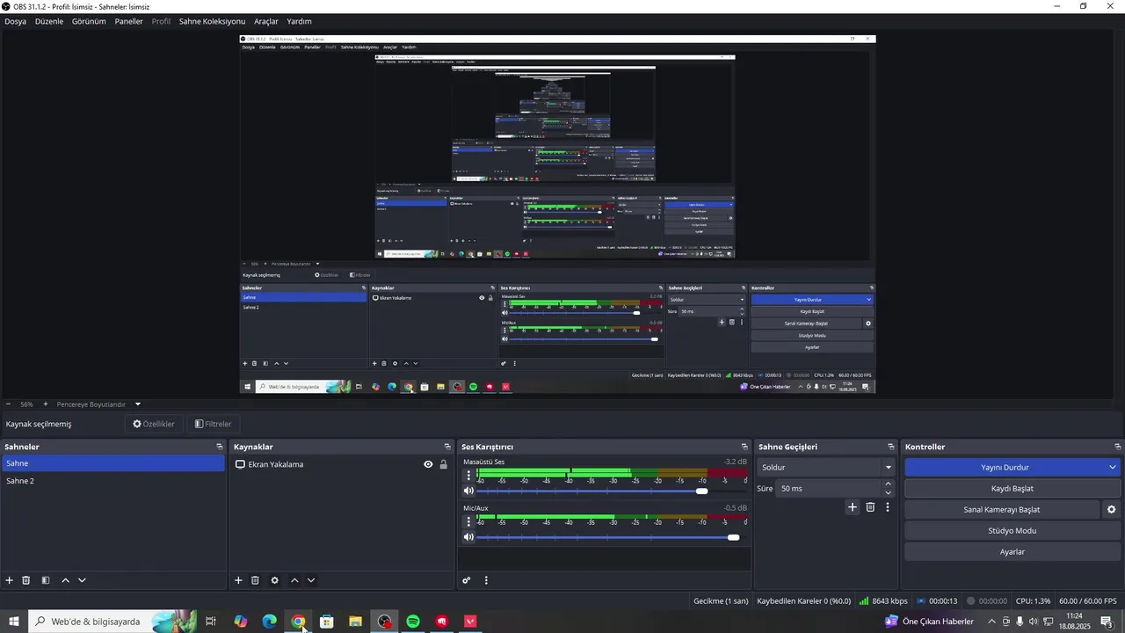The height and width of the screenshot is (633, 1125).
Task: Hide the Ekran Yakalama source
Action: point(428,464)
